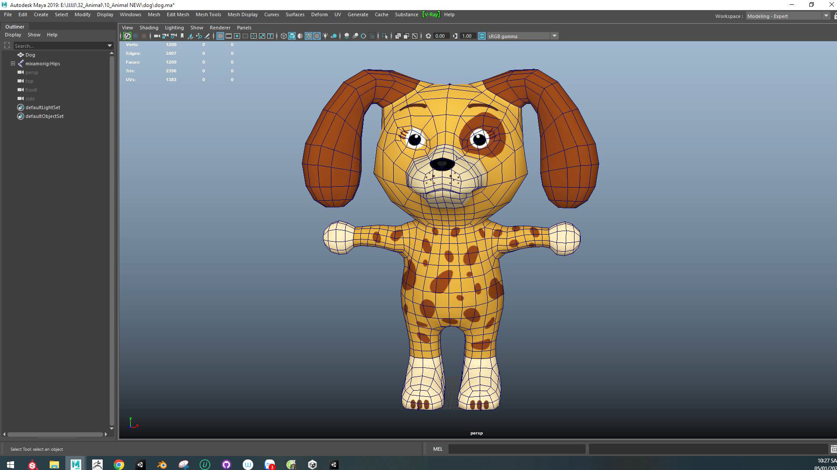The height and width of the screenshot is (470, 837).
Task: Click the use default material icon
Action: [300, 36]
